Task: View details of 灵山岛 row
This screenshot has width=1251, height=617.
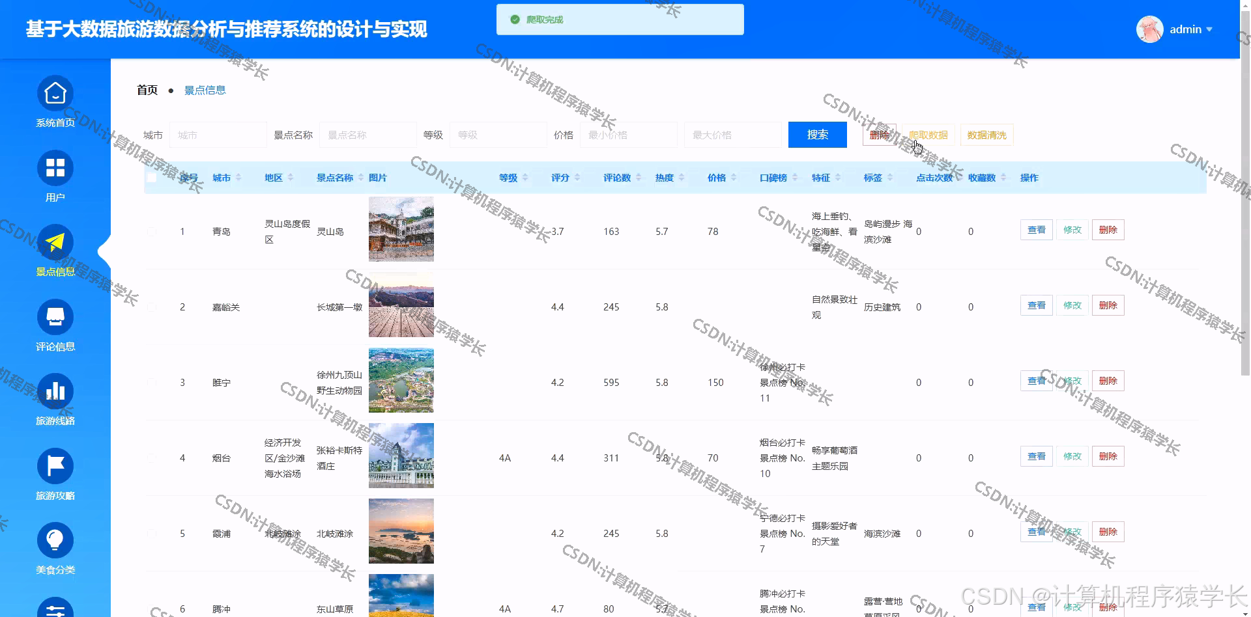Action: click(1036, 230)
